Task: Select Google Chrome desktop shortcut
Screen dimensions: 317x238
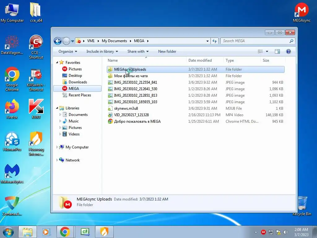Action: tap(12, 79)
